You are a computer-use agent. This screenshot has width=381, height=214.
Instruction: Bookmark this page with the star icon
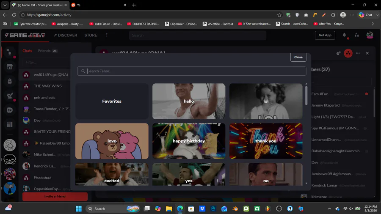coord(279,15)
